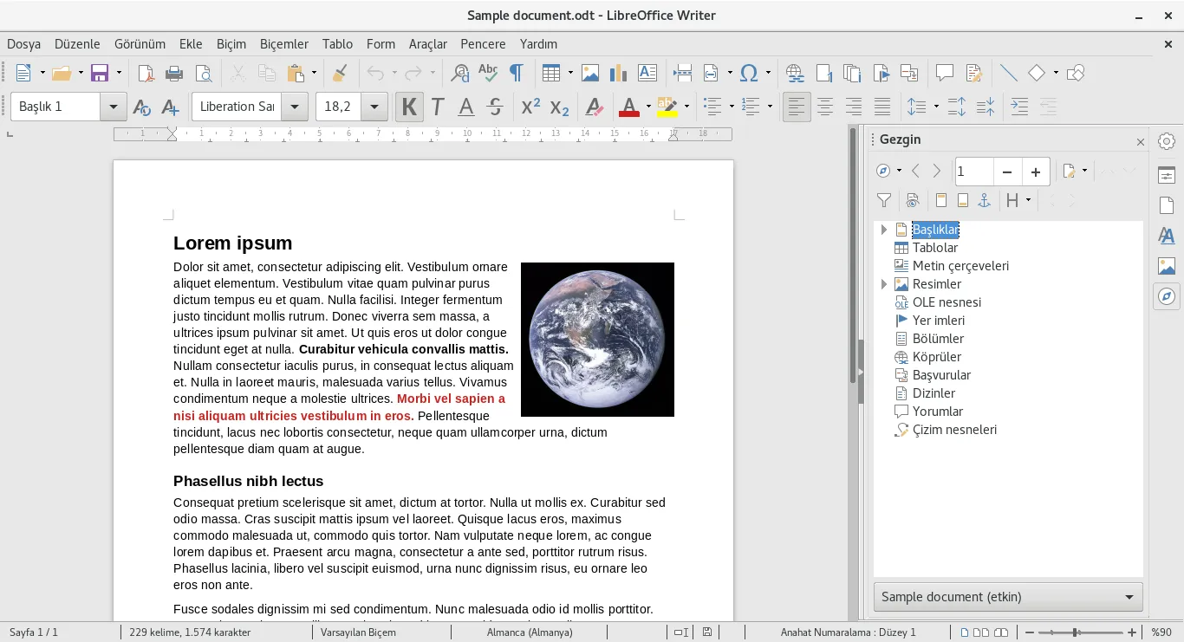1184x642 pixels.
Task: Decrease the page number with the minus button
Action: [1007, 172]
